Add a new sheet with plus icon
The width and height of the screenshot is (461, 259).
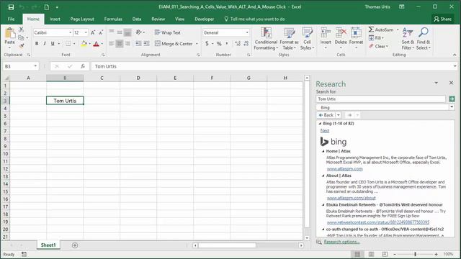(x=75, y=245)
